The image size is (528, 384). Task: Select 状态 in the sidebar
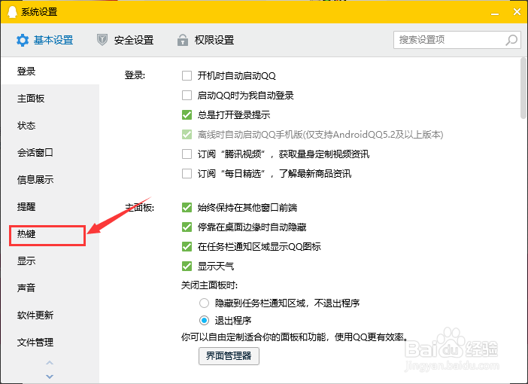(50, 126)
